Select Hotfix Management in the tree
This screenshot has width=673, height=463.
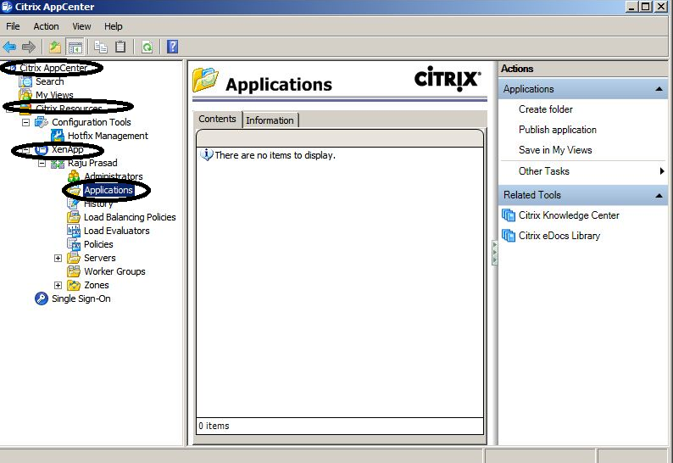(x=108, y=136)
